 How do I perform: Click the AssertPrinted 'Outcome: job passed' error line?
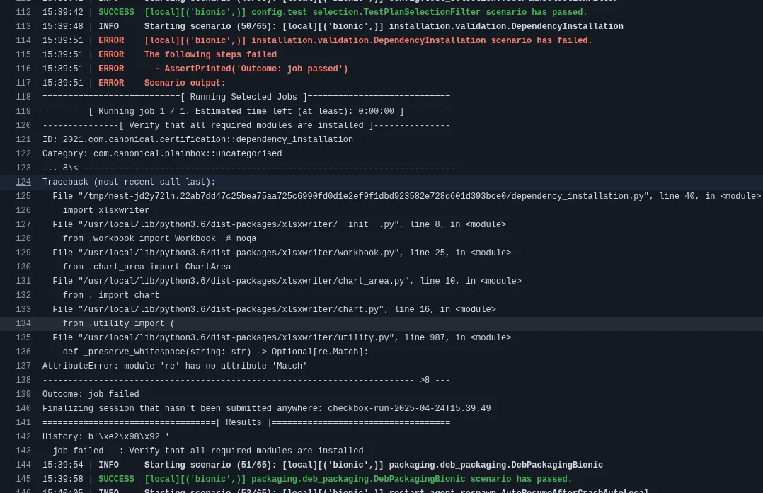(x=251, y=69)
